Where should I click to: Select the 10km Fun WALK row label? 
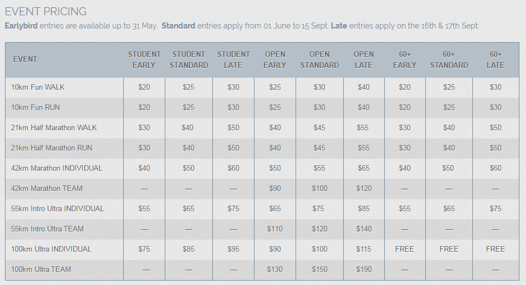coord(38,87)
